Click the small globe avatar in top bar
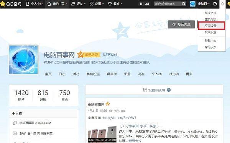Image resolution: width=230 pixels, height=143 pixels. click(192, 4)
